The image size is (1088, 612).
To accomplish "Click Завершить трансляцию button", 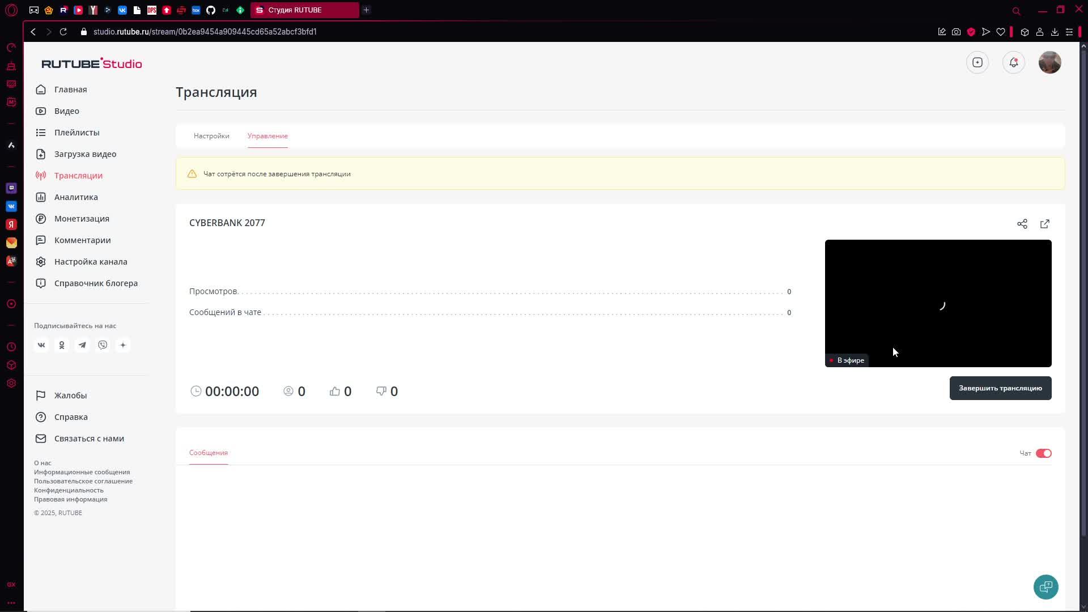I will click(x=1000, y=388).
